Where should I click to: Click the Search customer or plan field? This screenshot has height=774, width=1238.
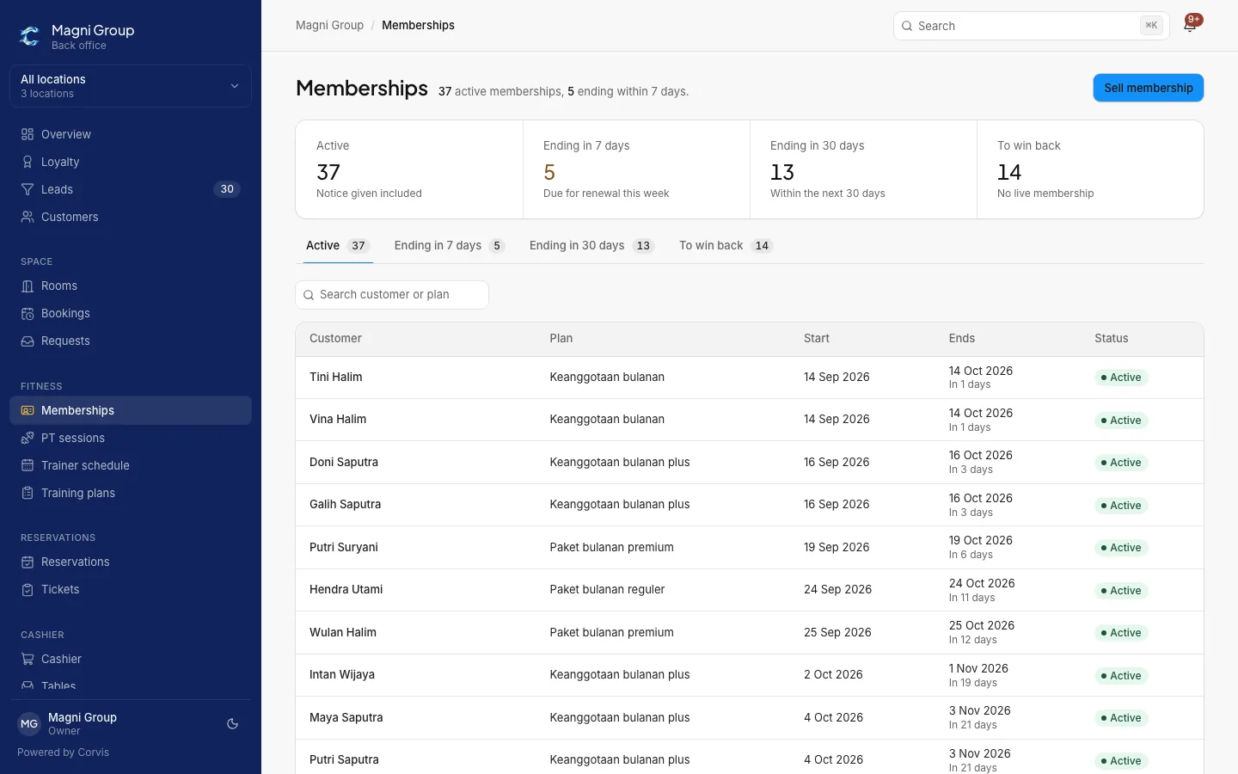tap(392, 295)
